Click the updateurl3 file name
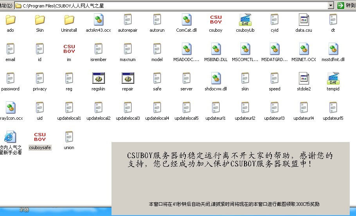 [x=274, y=118]
